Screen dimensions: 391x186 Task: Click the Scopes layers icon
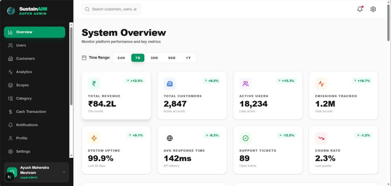click(10, 85)
